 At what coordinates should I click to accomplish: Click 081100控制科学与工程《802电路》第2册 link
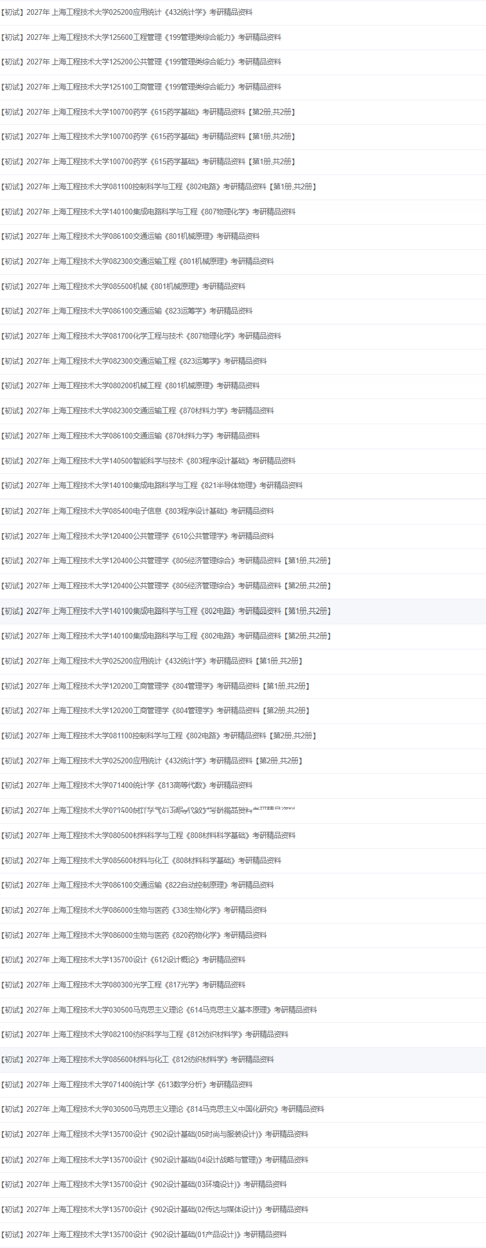(x=159, y=735)
